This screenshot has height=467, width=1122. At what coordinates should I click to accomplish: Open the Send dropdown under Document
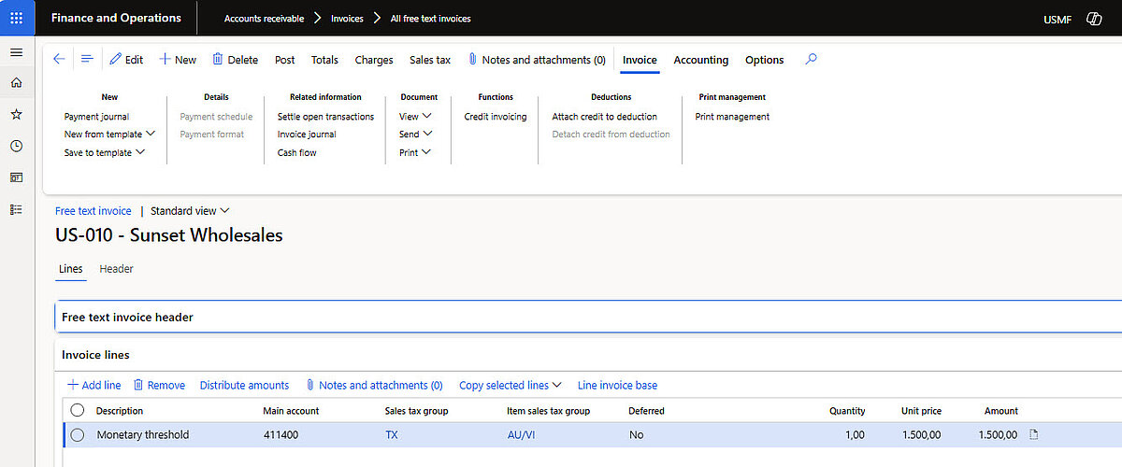click(415, 134)
